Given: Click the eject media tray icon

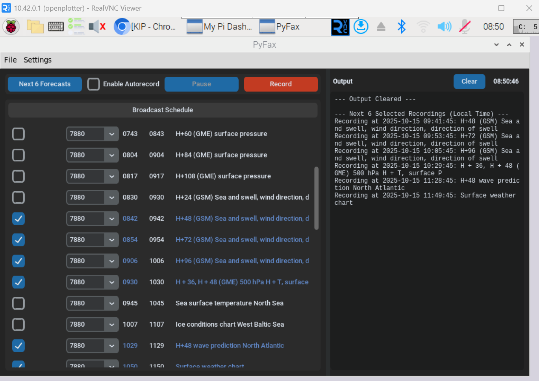Looking at the screenshot, I should (381, 27).
